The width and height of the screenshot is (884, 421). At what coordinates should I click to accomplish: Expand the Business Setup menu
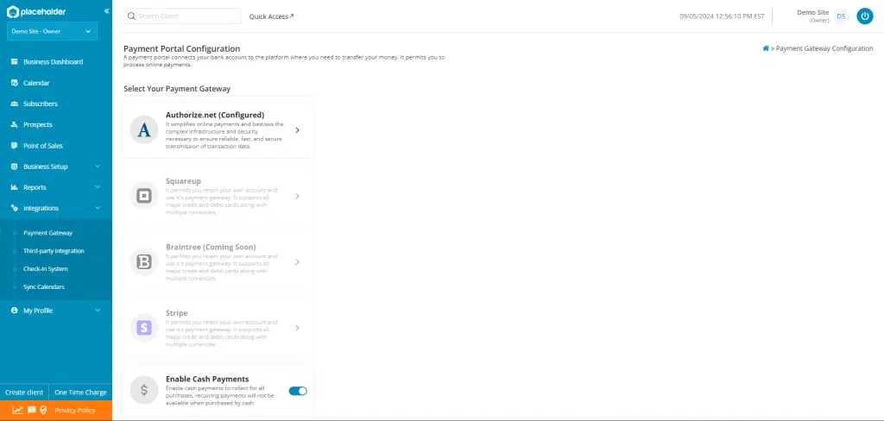[56, 167]
